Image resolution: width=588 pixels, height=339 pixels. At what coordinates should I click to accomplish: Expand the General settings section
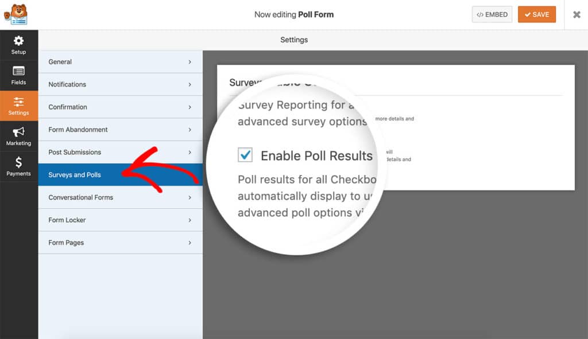point(120,61)
